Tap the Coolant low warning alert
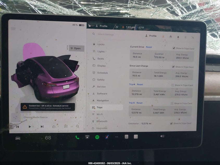 pos(48,107)
